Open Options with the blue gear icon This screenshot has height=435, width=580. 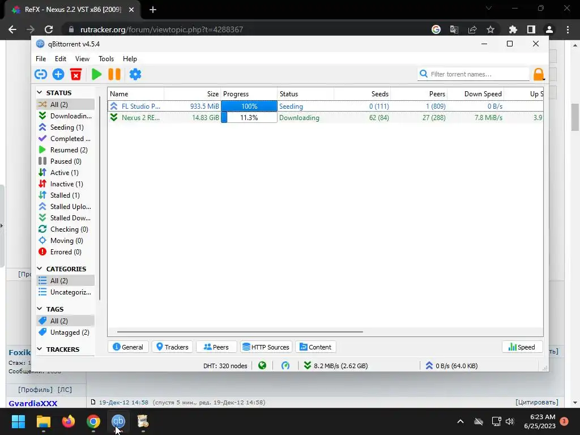tap(135, 74)
